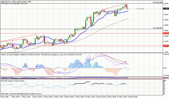Click the '7 May 08:00' time axis label
This screenshot has width=169, height=98.
pyautogui.click(x=15, y=97)
